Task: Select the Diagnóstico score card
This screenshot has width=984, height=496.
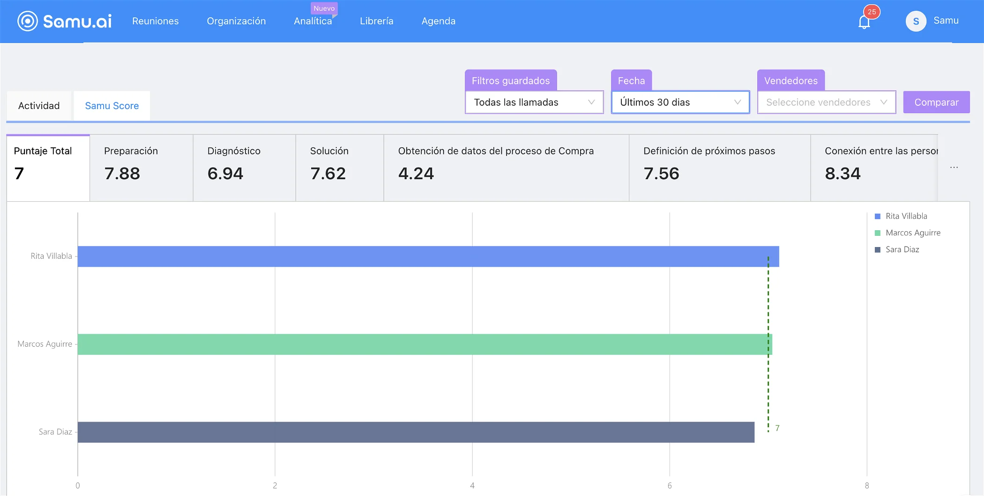Action: pos(244,168)
